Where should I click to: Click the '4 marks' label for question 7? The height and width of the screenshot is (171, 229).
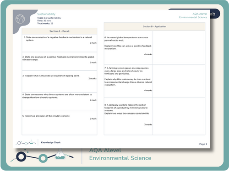pyautogui.click(x=148, y=90)
